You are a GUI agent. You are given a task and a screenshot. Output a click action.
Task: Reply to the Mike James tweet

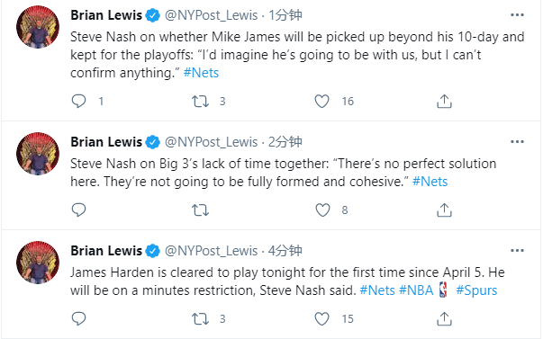click(78, 102)
